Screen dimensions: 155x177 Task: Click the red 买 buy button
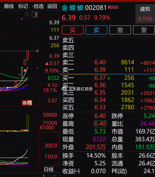coord(73,30)
